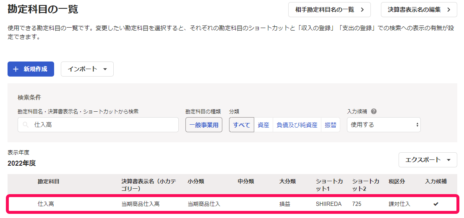Click the ショートカット1 column header
Screen dimensions: 464x218
tap(329, 185)
